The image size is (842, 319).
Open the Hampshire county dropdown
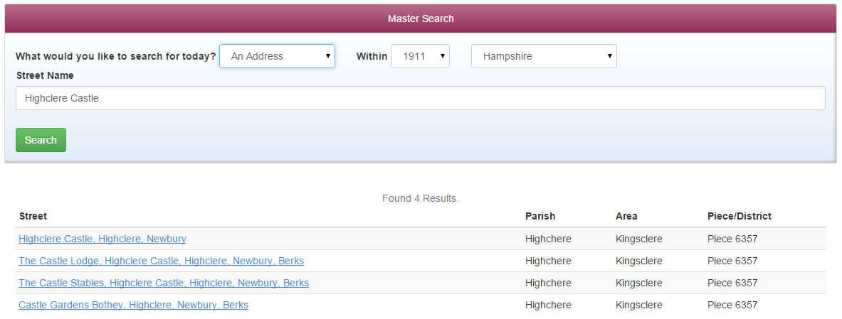coord(544,56)
